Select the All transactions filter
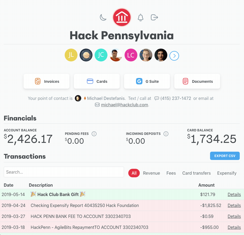Viewport: 244px width, 235px height. pos(134,173)
